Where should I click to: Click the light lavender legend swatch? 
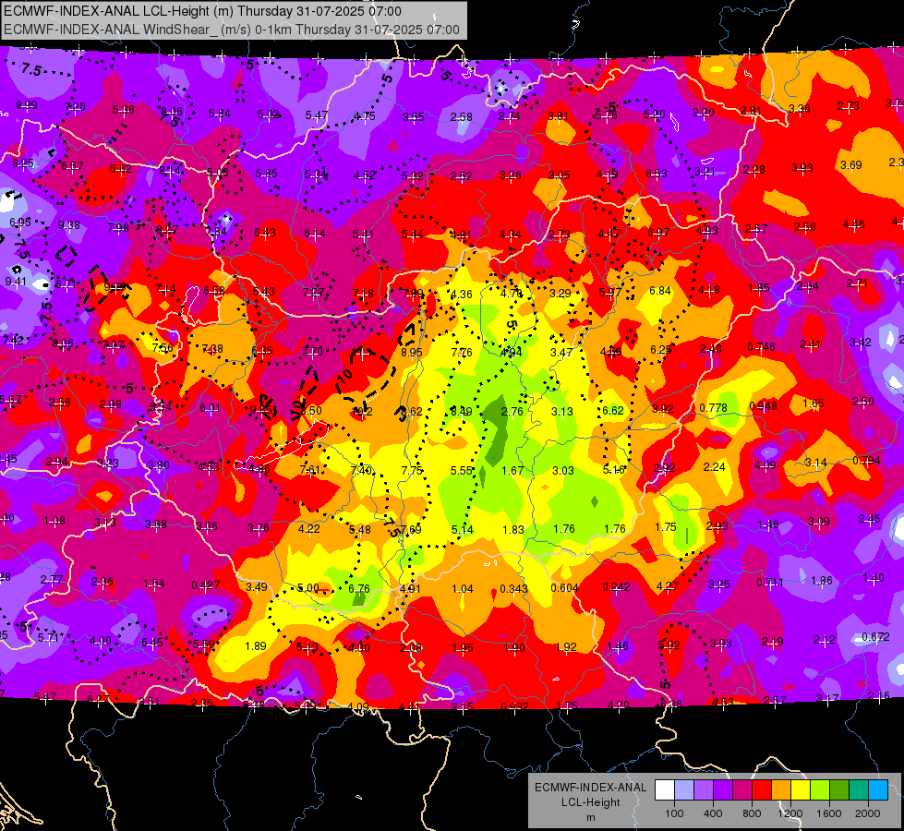click(684, 790)
